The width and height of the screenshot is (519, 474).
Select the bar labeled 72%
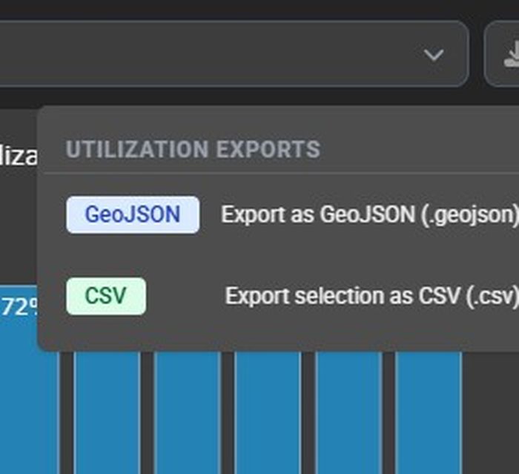28,408
